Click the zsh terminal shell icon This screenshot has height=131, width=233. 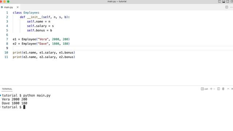point(202,89)
